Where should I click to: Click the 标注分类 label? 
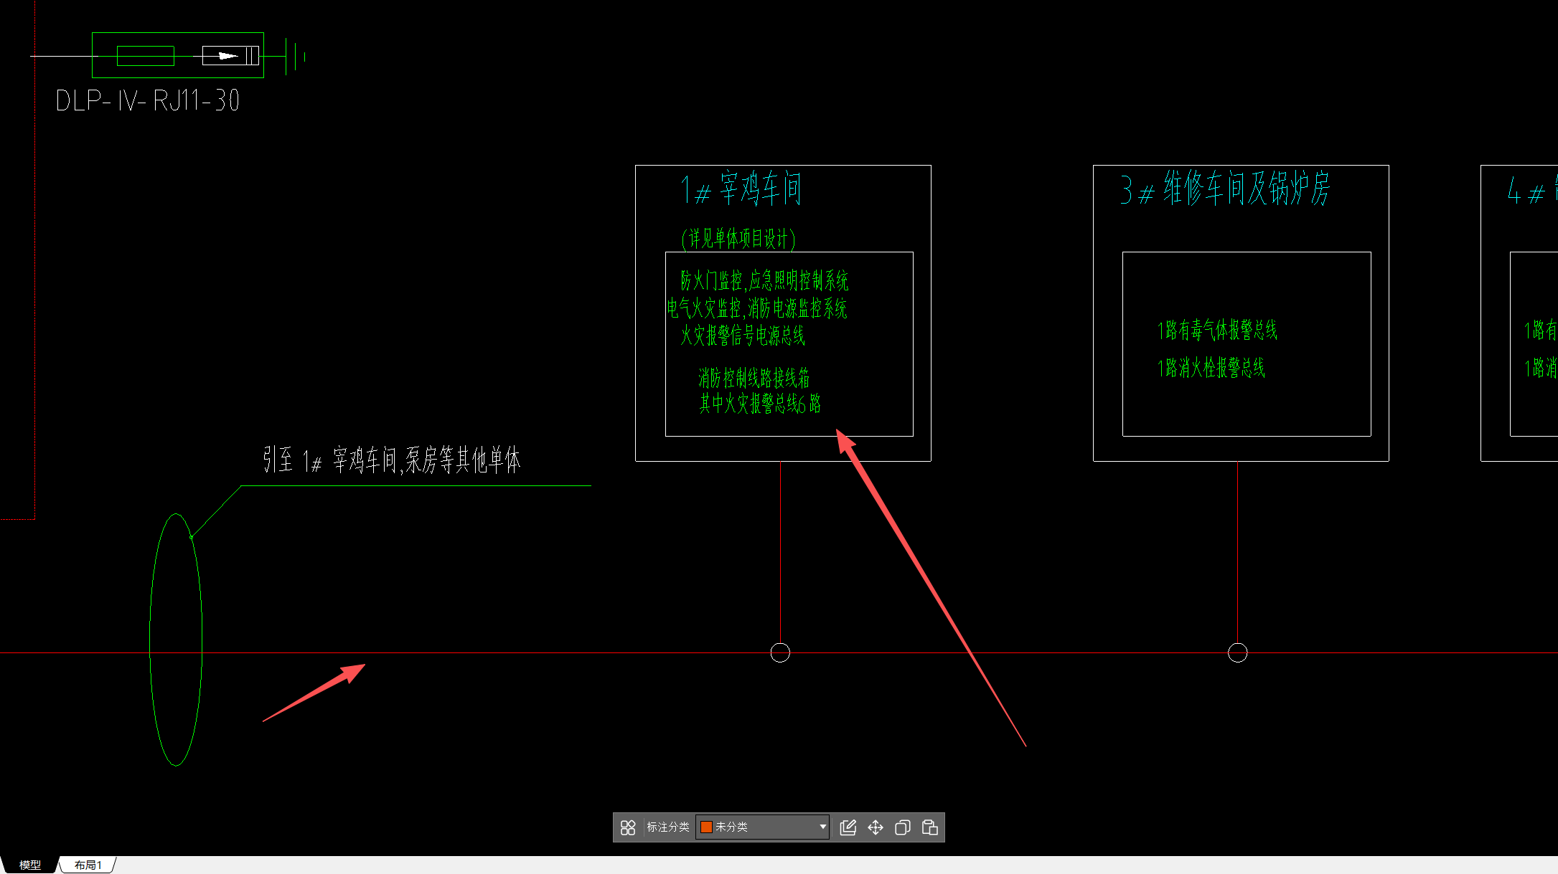click(x=667, y=827)
